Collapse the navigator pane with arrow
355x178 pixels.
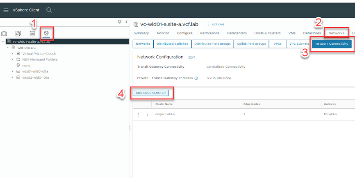[126, 22]
